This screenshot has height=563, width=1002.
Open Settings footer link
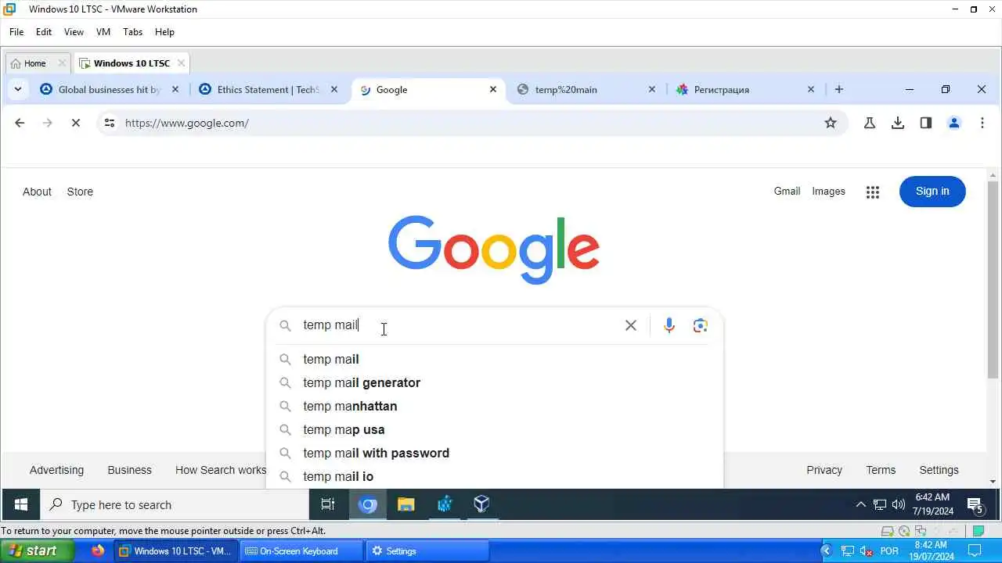[939, 470]
